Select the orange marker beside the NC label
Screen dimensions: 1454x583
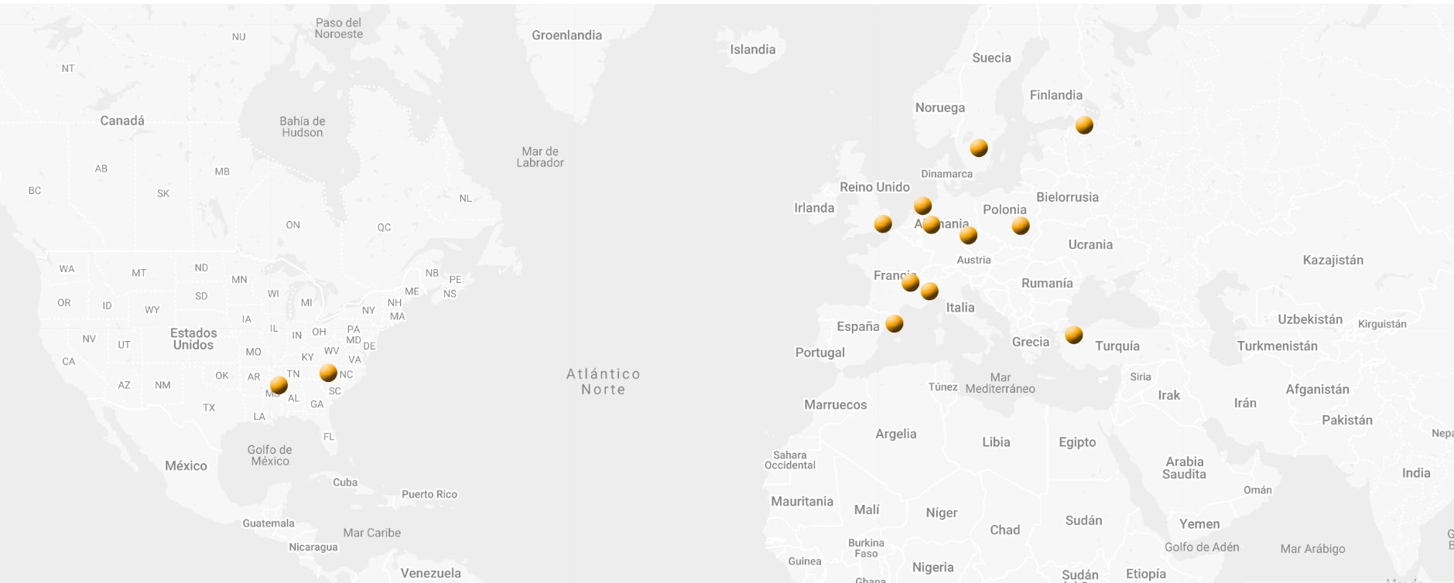[328, 373]
